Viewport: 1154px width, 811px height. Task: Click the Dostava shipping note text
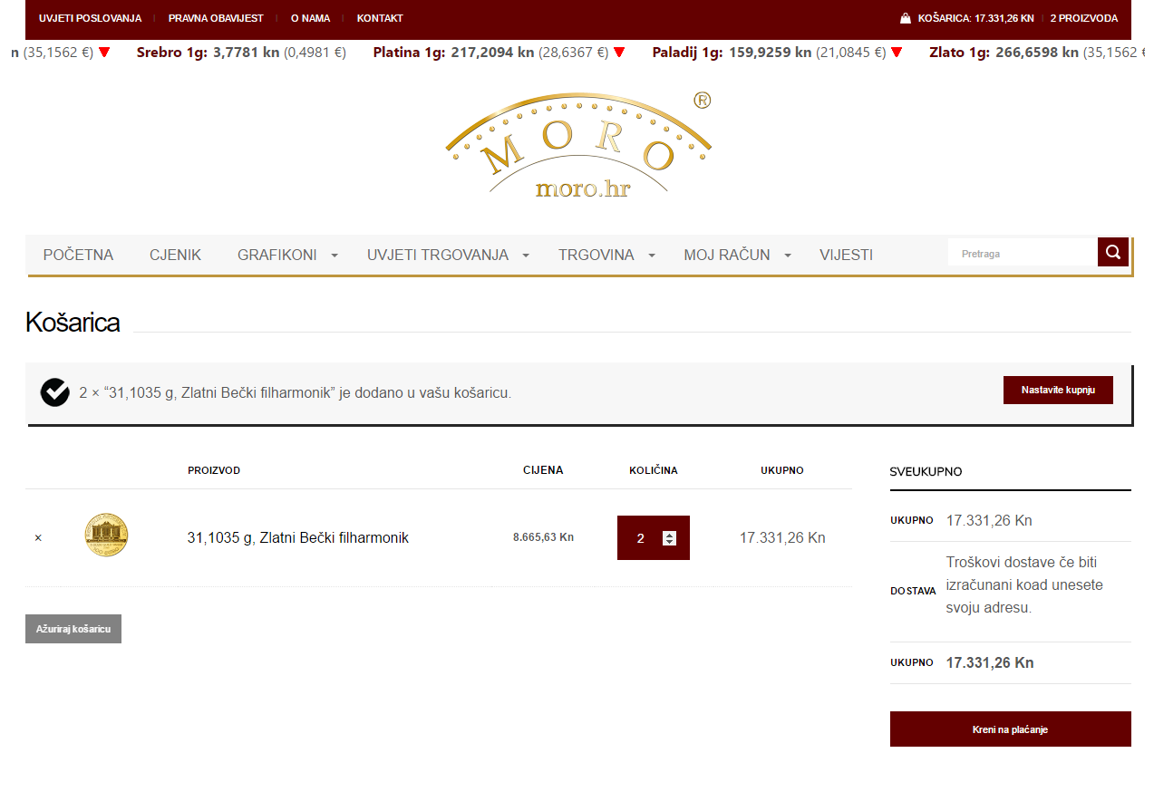point(1024,584)
